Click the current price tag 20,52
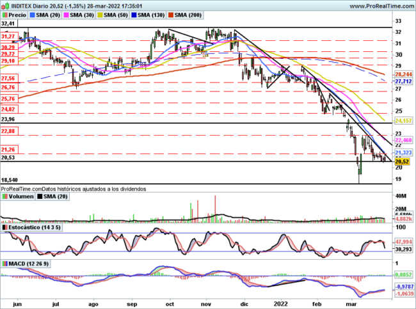Viewport: 416px width, 309px height. [x=402, y=161]
